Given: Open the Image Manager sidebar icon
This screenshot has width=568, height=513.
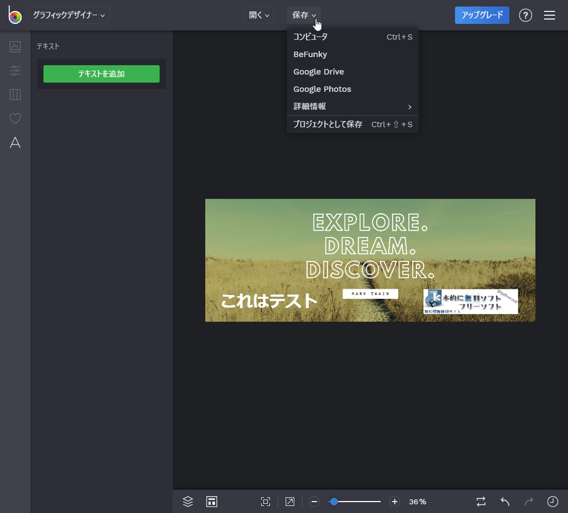Looking at the screenshot, I should (x=15, y=47).
